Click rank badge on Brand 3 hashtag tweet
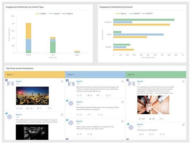The image size is (191, 145). pyautogui.click(x=183, y=125)
